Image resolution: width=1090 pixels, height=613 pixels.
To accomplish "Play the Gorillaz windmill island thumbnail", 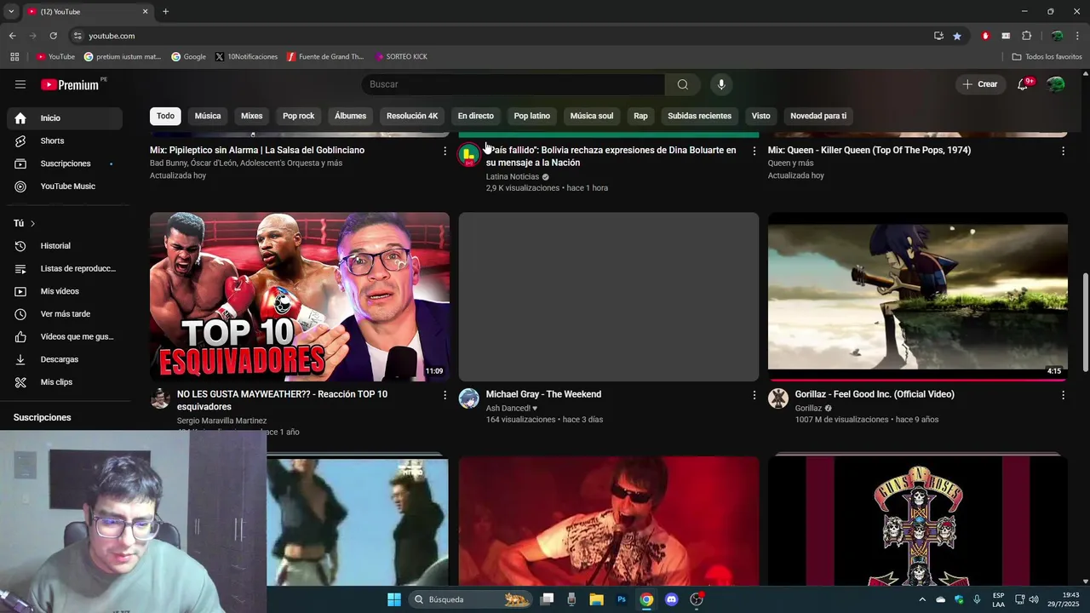I will coord(918,297).
